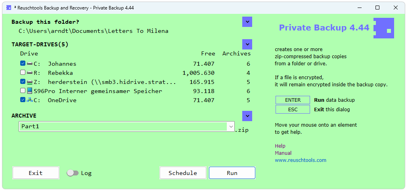Open the TARGET-DRIVES dropdown arrow

(247, 44)
